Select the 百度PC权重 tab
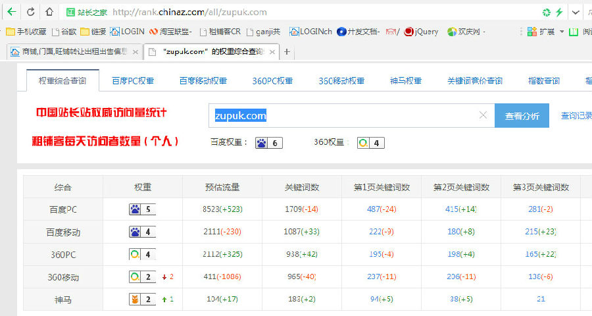The height and width of the screenshot is (316, 592). (133, 80)
